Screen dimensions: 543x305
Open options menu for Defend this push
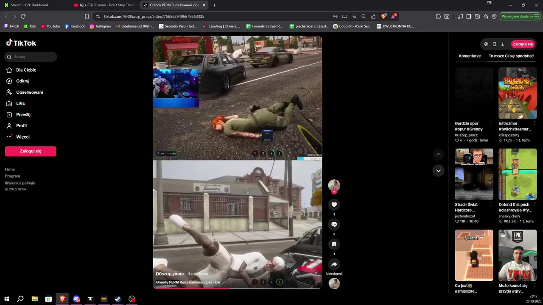[535, 204]
